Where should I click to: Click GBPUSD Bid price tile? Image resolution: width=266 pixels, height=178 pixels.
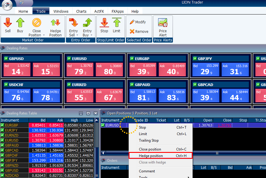[17, 69]
